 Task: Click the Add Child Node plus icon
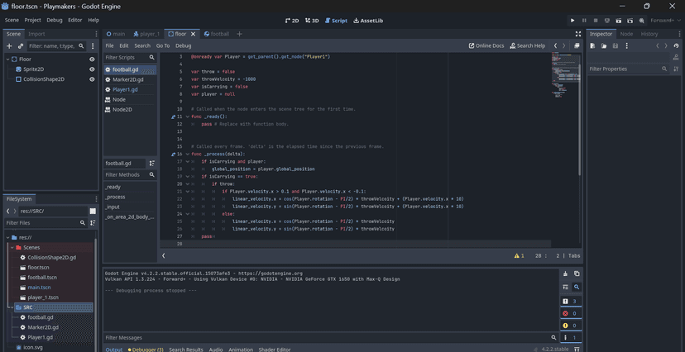pos(9,46)
